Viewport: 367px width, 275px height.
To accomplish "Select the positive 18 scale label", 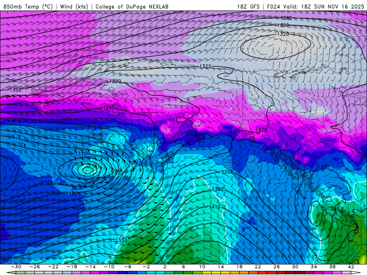I will pyautogui.click(x=239, y=267).
